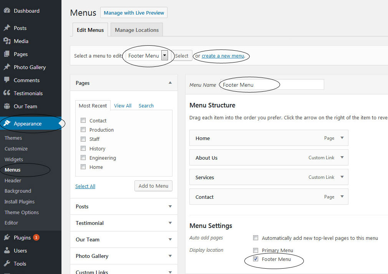Switch to the Manage Locations tab
The height and width of the screenshot is (274, 388).
pos(136,30)
